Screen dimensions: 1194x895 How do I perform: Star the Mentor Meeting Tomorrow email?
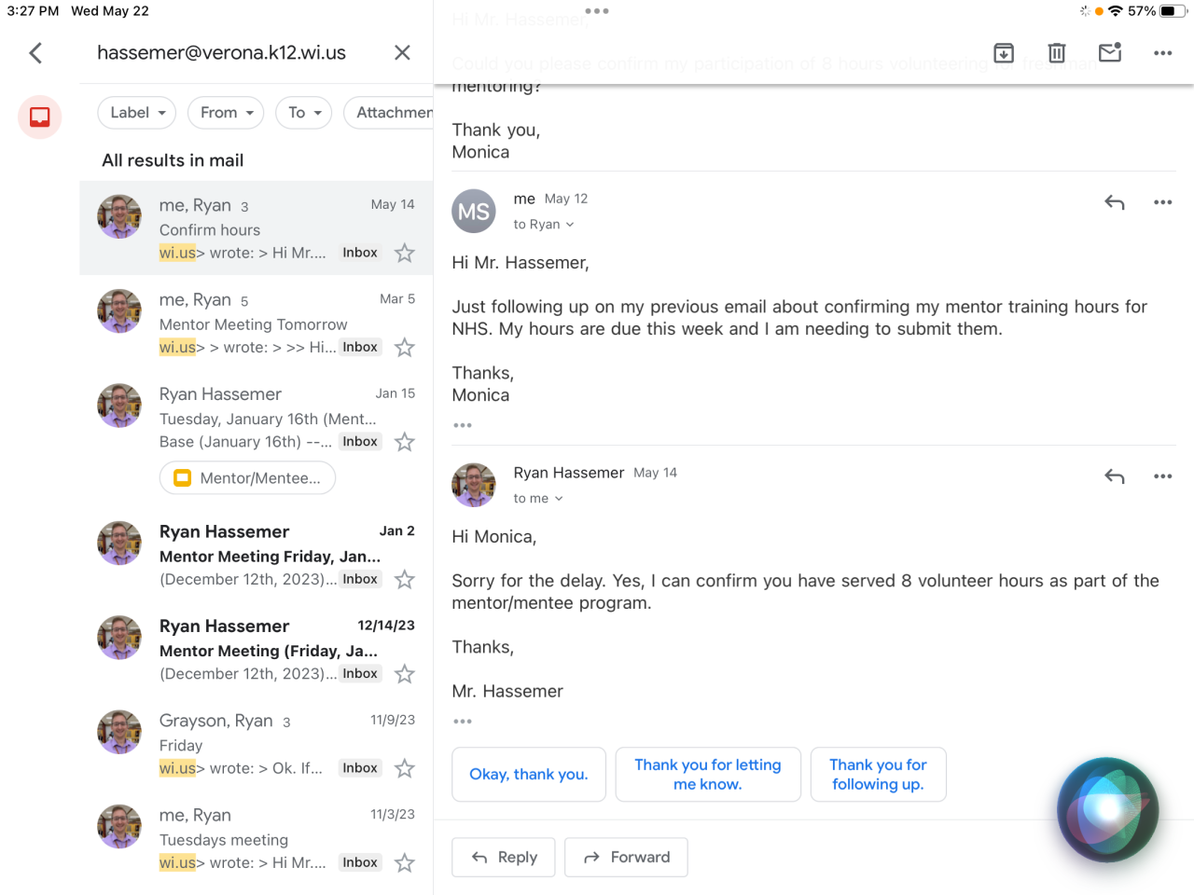[x=405, y=348]
